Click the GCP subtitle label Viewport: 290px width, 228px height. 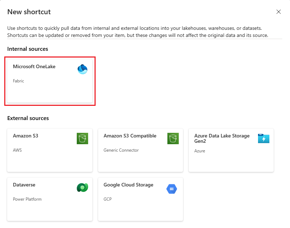[x=107, y=199]
